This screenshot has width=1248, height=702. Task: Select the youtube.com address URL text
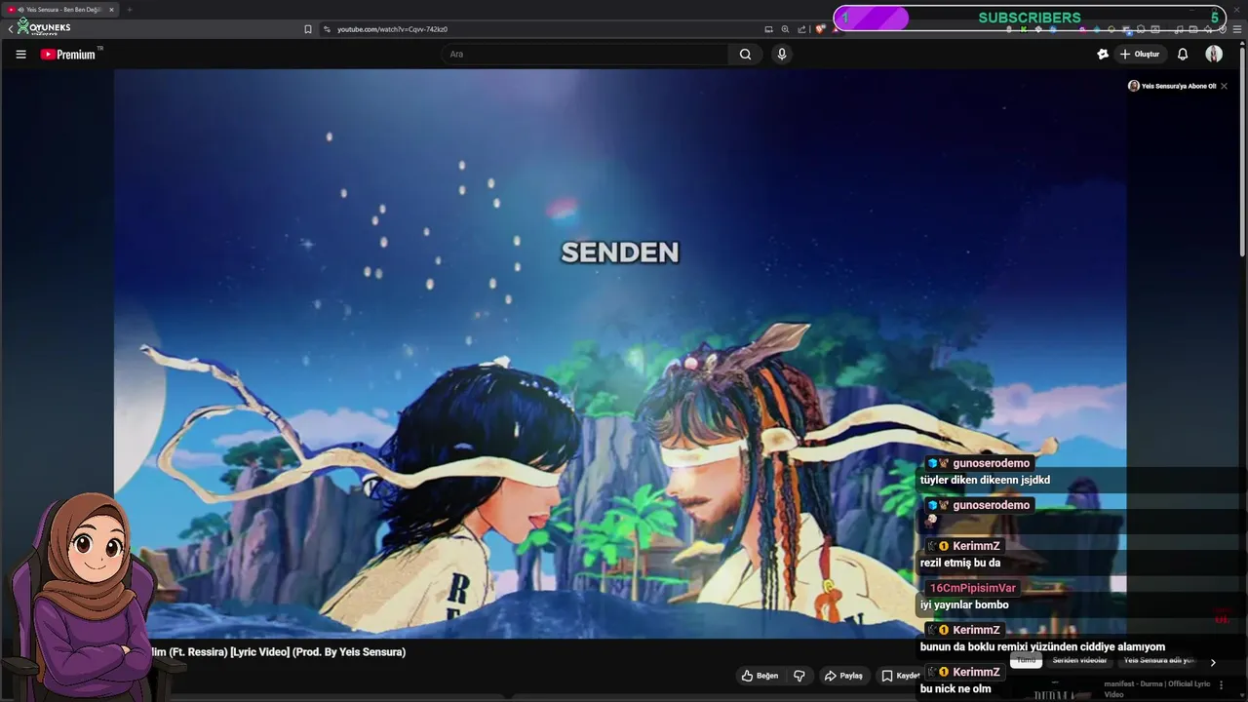(392, 29)
